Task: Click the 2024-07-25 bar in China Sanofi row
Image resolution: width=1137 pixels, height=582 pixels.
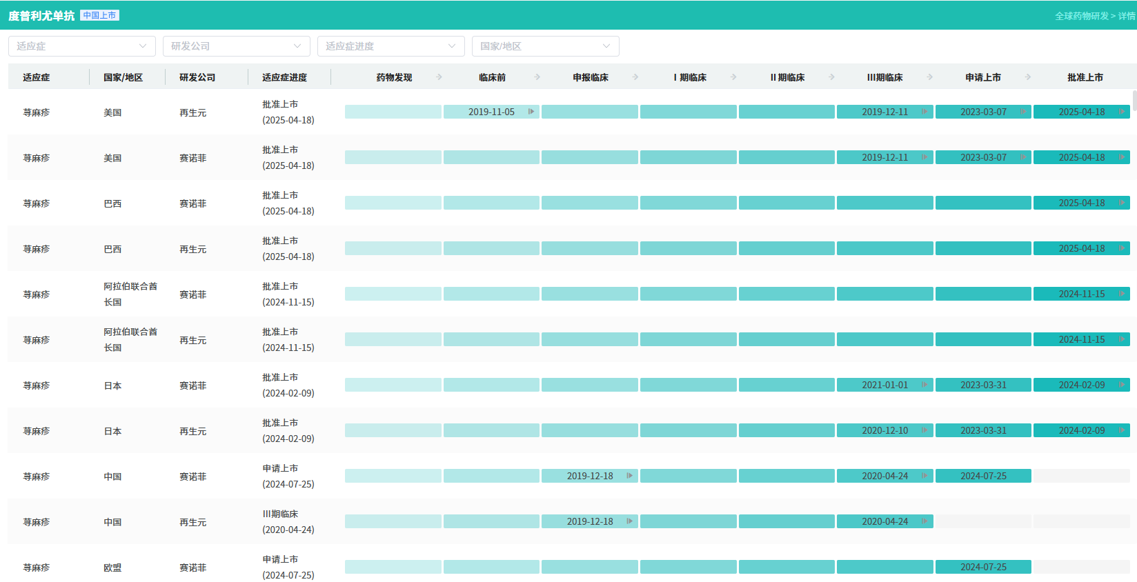Action: [983, 476]
